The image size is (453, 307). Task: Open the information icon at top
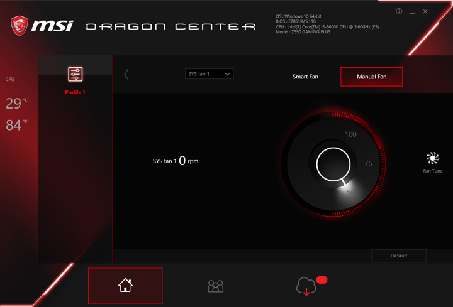pos(399,11)
